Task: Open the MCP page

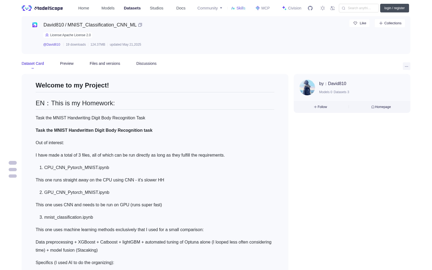Action: point(262,8)
